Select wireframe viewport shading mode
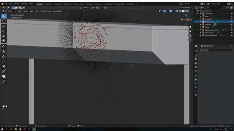The height and width of the screenshot is (131, 234). [180, 11]
